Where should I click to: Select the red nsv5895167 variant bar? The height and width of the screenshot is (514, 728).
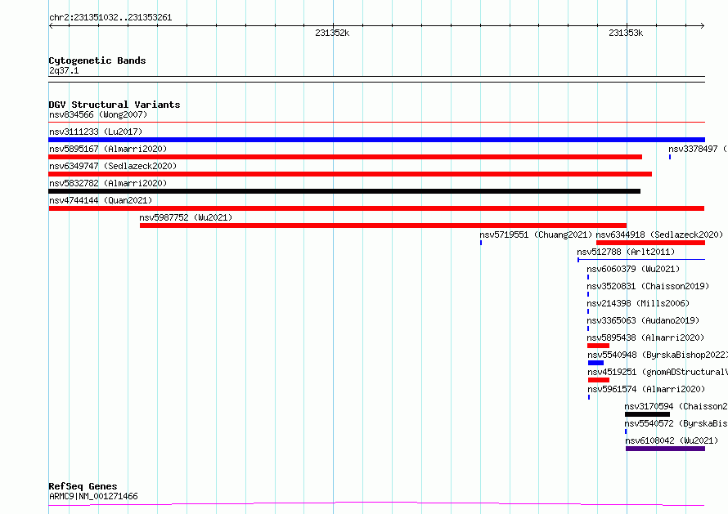(x=345, y=157)
